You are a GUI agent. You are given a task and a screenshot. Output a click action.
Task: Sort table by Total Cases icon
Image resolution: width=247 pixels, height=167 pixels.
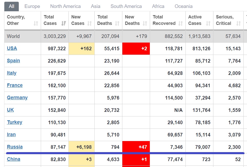pyautogui.click(x=64, y=24)
